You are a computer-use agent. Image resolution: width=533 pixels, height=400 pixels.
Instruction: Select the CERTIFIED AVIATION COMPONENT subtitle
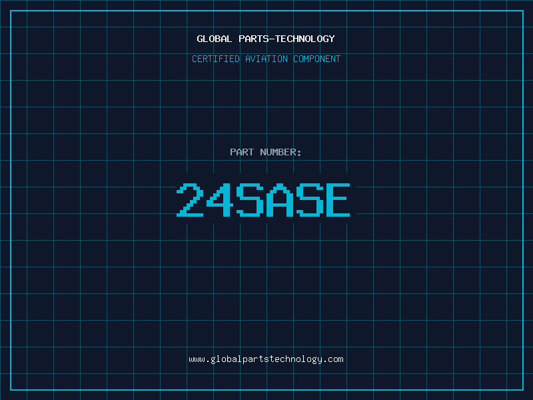pyautogui.click(x=266, y=59)
